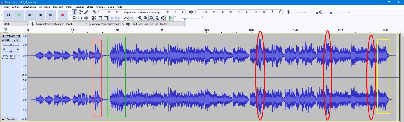Open the Édition menu
Viewport: 404px width, 122px height.
(16, 7)
